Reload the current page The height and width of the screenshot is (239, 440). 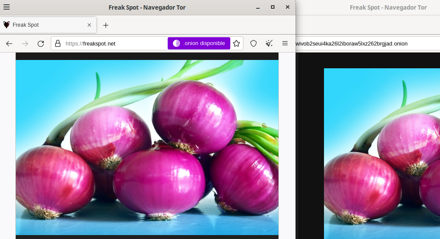[41, 43]
